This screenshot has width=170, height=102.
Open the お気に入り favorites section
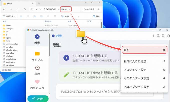click(37, 85)
